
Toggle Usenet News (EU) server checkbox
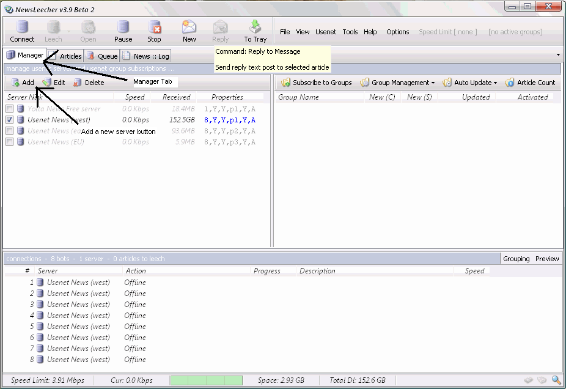click(x=10, y=142)
